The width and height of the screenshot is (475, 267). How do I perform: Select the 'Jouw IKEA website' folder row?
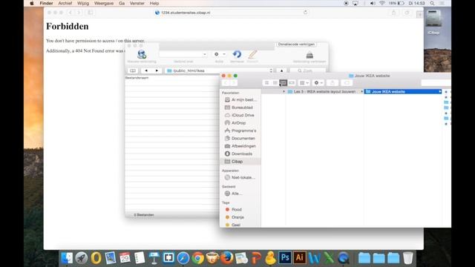click(x=402, y=91)
